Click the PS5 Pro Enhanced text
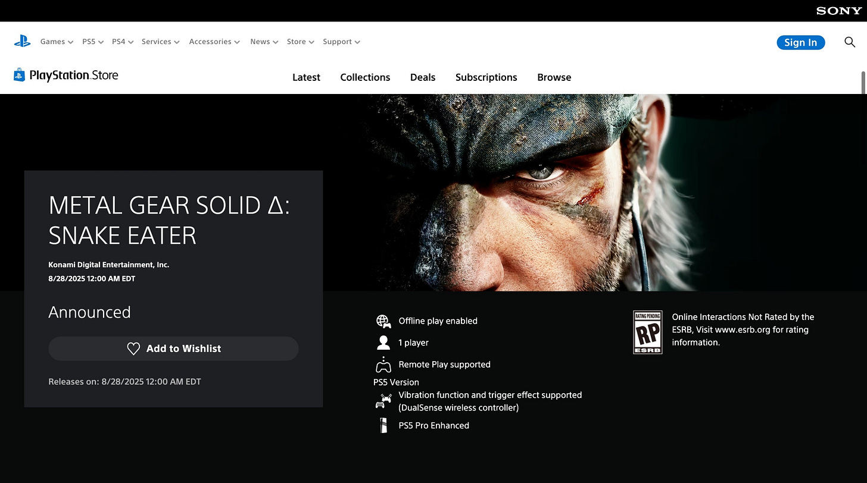Viewport: 867px width, 483px height. 433,425
